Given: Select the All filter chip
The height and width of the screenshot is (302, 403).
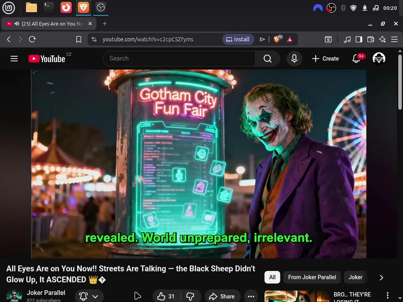Looking at the screenshot, I should (272, 277).
